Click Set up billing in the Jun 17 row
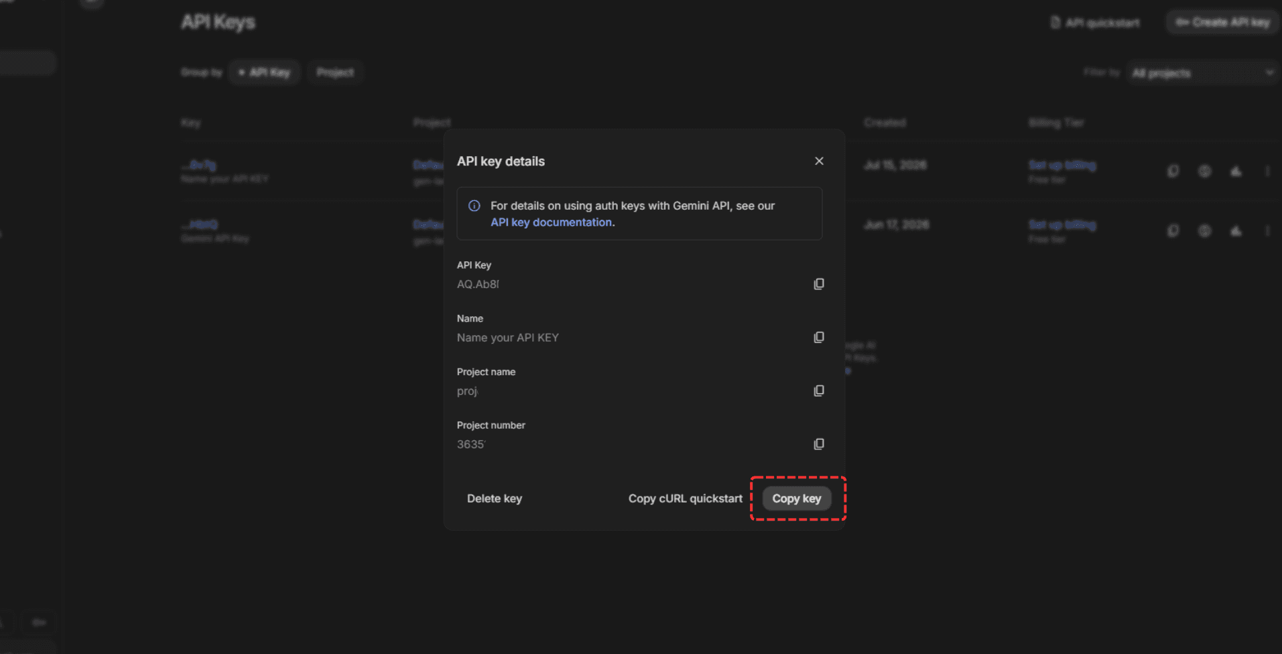Image resolution: width=1282 pixels, height=654 pixels. pos(1062,224)
